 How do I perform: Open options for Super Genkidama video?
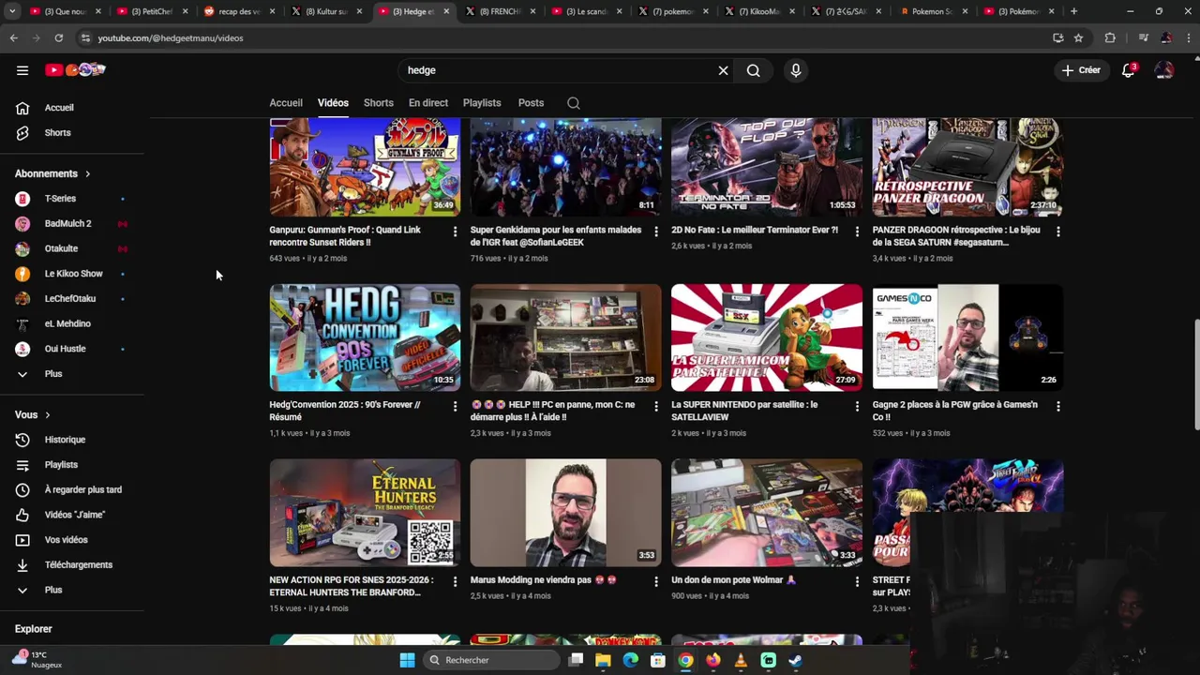tap(655, 232)
